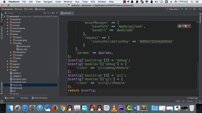Open run configuration dropdown index.php

(x=173, y=9)
